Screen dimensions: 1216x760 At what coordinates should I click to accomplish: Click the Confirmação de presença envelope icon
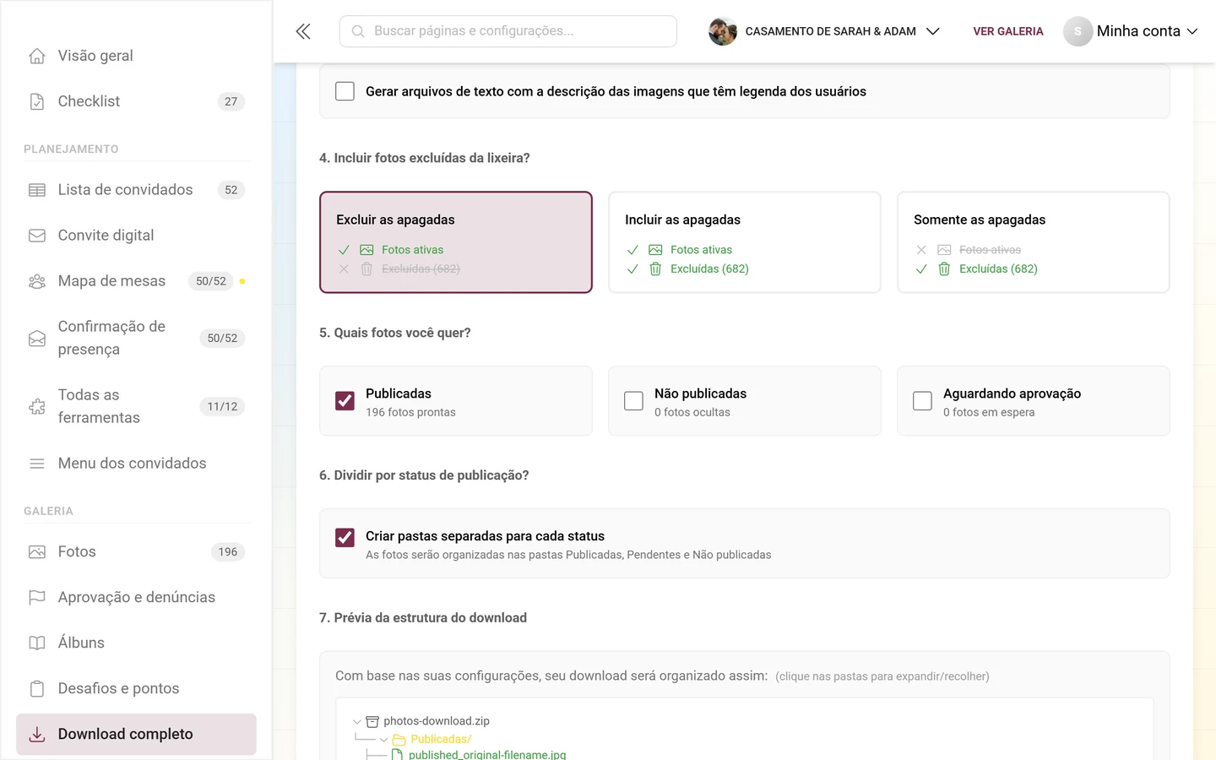(x=37, y=339)
